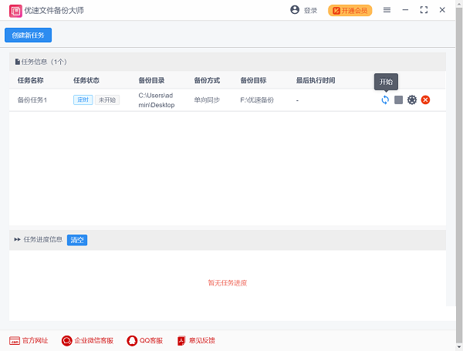Click the 暂无任务进度 message
This screenshot has height=351, width=463.
coord(228,283)
